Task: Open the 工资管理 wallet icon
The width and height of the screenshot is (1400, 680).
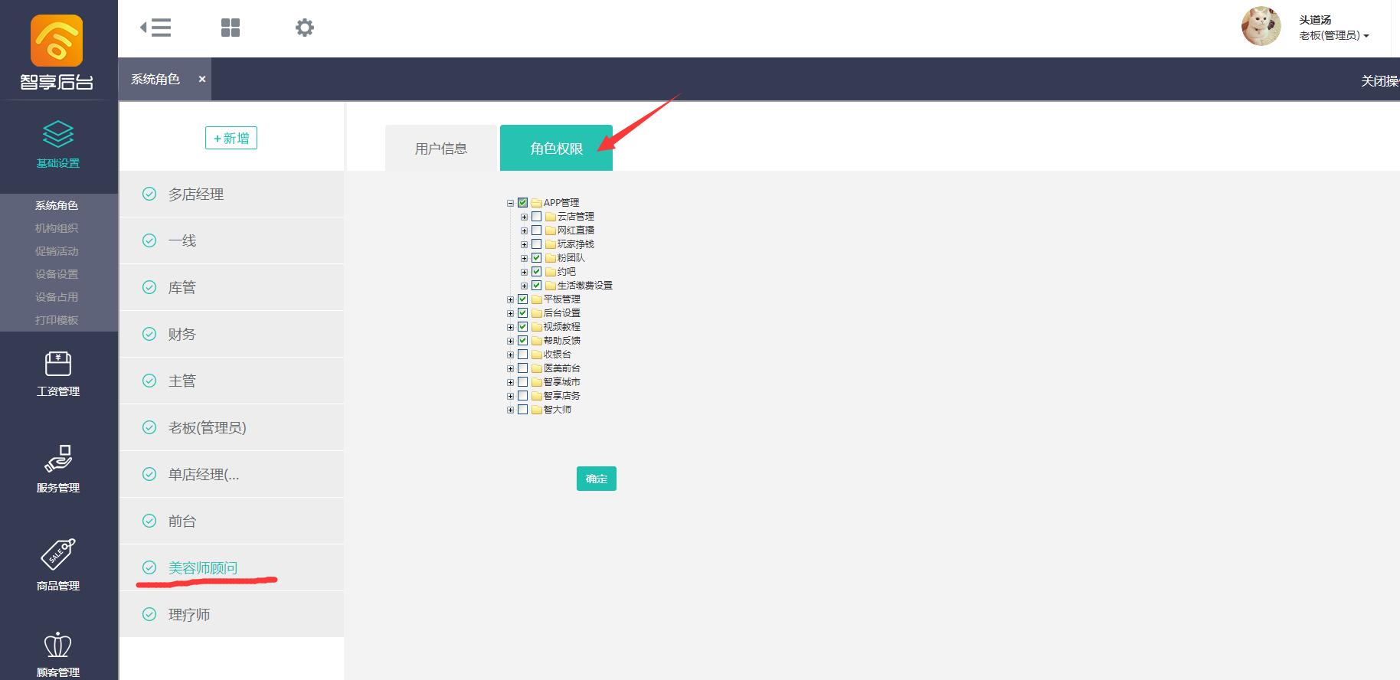Action: 58,364
